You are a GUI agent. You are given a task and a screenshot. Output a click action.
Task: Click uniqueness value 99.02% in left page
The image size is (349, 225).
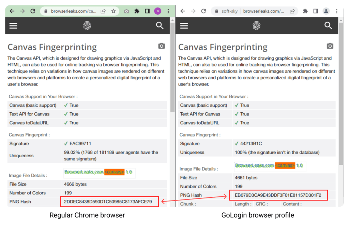[x=111, y=156]
